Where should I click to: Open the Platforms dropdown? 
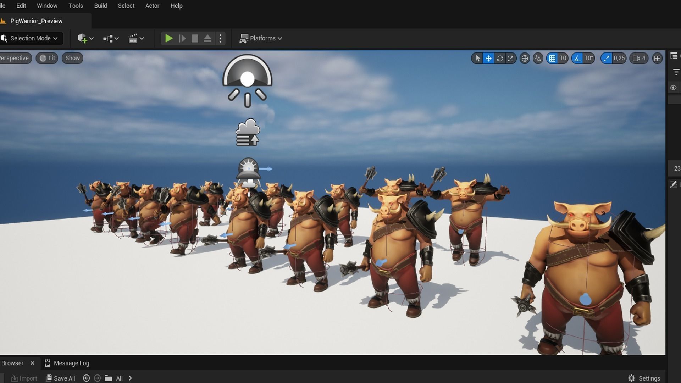tap(261, 38)
